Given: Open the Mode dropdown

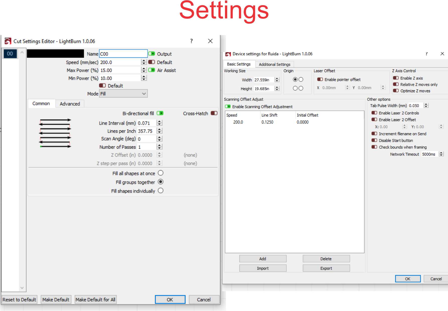Looking at the screenshot, I should click(144, 93).
